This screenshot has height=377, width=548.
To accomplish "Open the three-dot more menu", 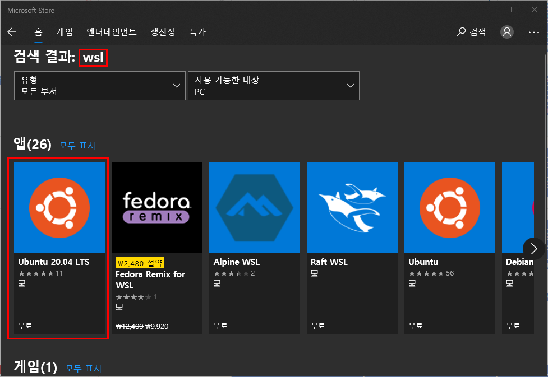I will [x=533, y=32].
